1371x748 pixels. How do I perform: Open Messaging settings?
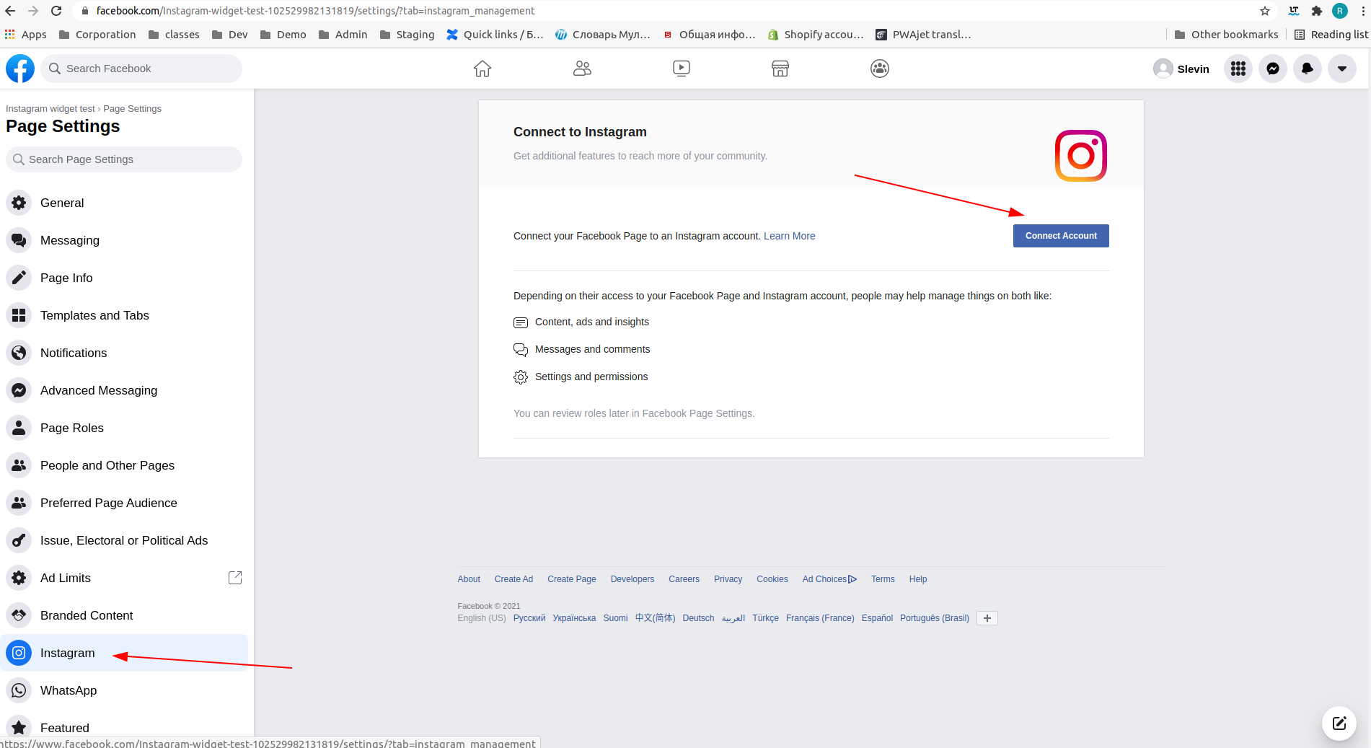point(124,240)
